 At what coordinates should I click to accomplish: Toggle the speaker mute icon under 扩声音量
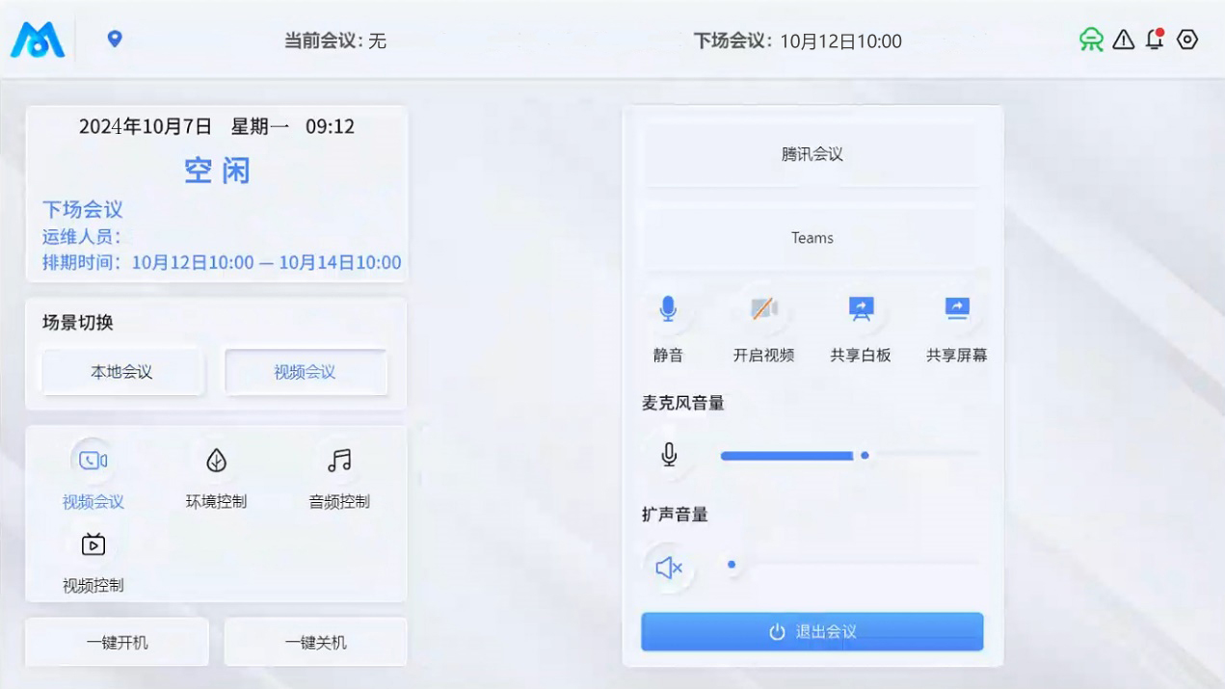click(668, 568)
